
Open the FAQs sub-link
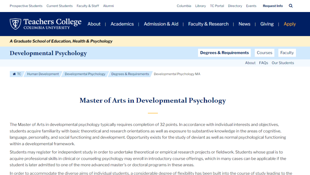pos(263,63)
